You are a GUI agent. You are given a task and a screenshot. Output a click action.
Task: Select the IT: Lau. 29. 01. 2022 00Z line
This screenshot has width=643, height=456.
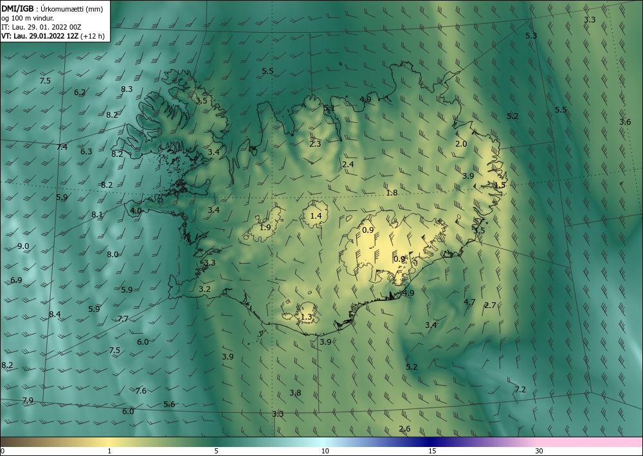[x=41, y=27]
